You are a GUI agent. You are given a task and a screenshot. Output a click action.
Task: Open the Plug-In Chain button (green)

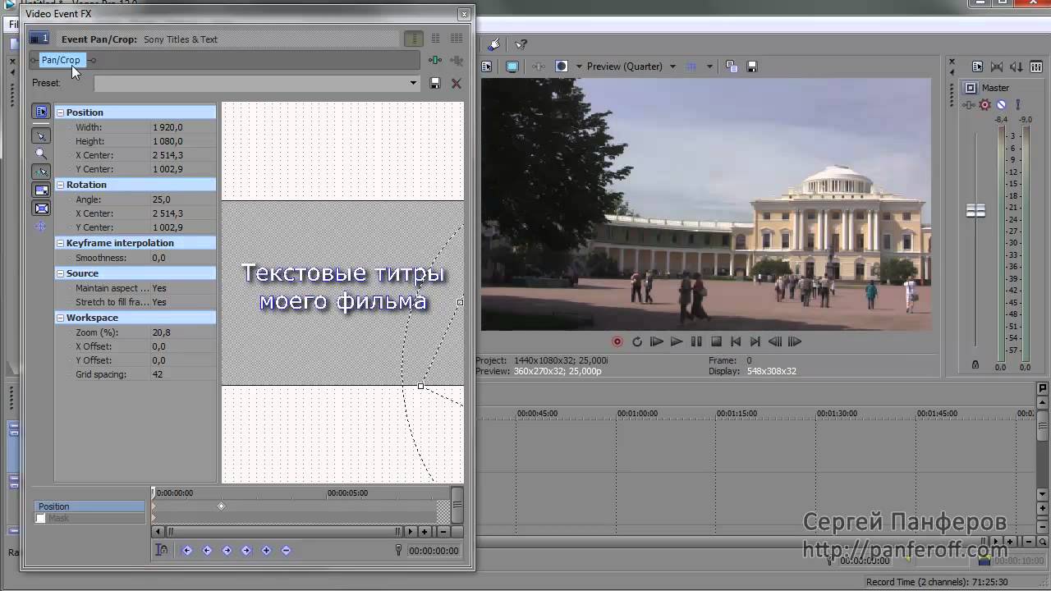tap(435, 60)
